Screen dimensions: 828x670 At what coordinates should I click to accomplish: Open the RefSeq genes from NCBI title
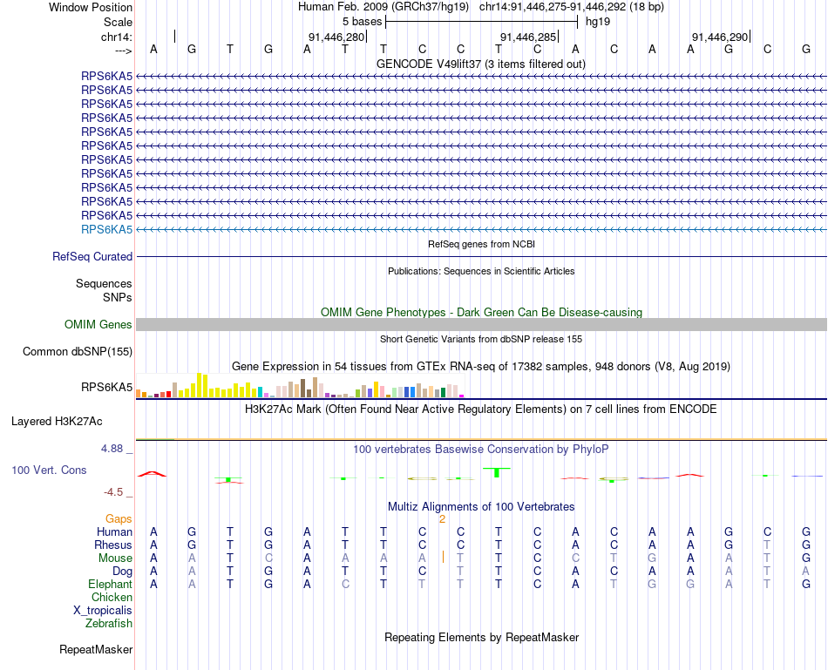481,244
